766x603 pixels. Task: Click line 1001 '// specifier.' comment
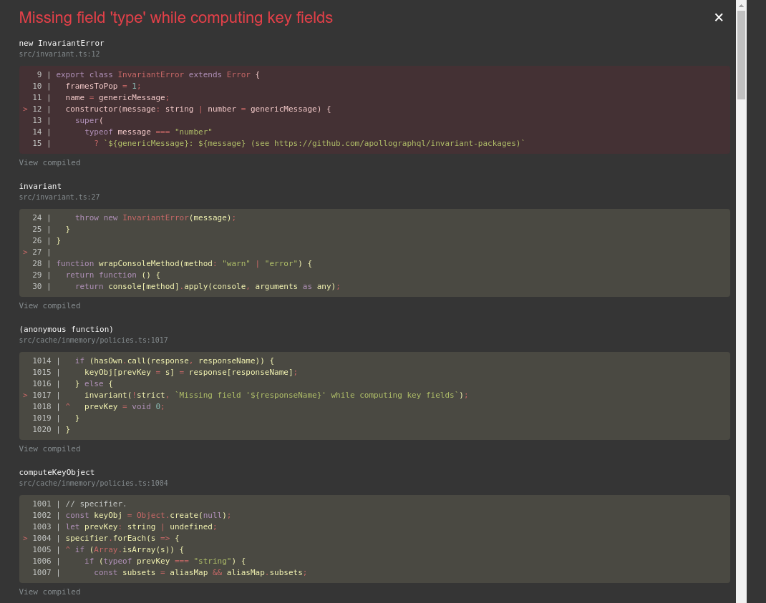pos(96,504)
